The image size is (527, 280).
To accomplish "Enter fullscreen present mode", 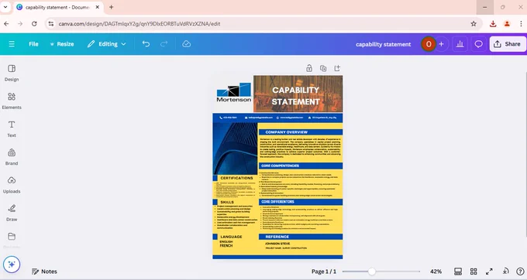I will (489, 271).
